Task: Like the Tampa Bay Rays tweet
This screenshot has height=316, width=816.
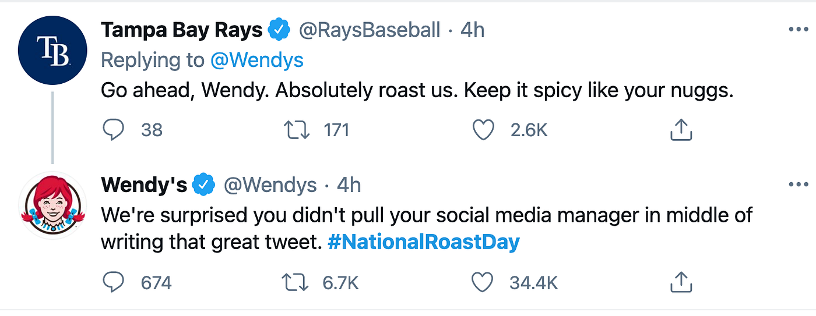Action: pyautogui.click(x=483, y=130)
